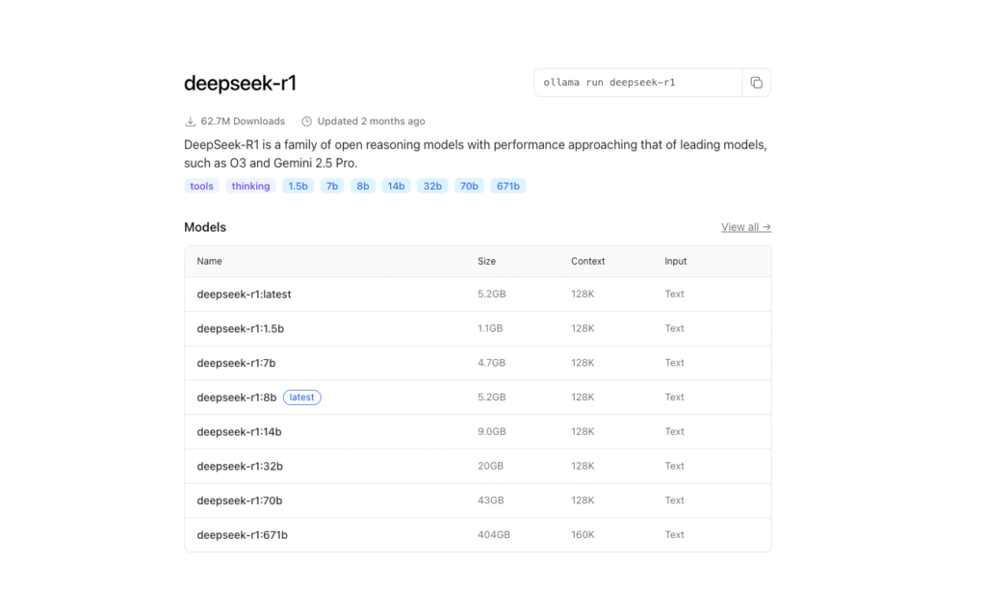Image resolution: width=986 pixels, height=590 pixels.
Task: Choose the 32b size tag
Action: click(432, 186)
